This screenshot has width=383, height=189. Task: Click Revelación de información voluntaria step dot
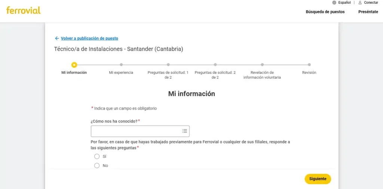(x=262, y=65)
